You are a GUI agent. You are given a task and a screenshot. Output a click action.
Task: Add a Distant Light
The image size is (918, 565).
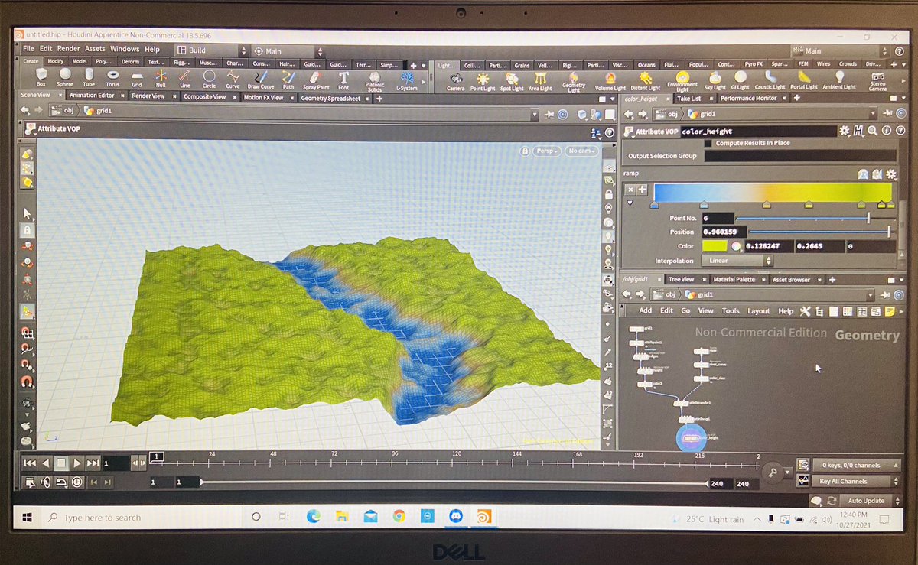coord(645,81)
